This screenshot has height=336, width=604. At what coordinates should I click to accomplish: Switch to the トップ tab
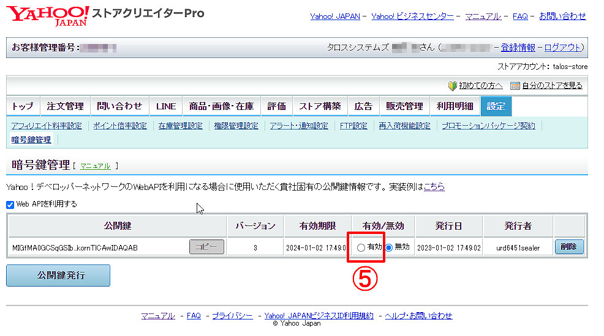point(23,106)
